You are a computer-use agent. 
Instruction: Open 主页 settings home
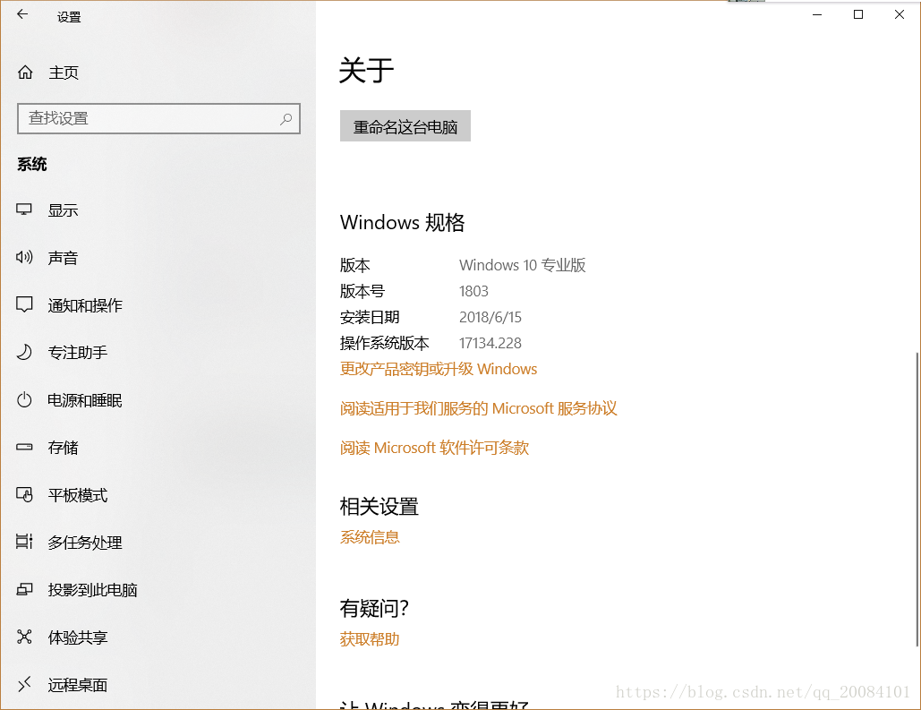click(64, 73)
